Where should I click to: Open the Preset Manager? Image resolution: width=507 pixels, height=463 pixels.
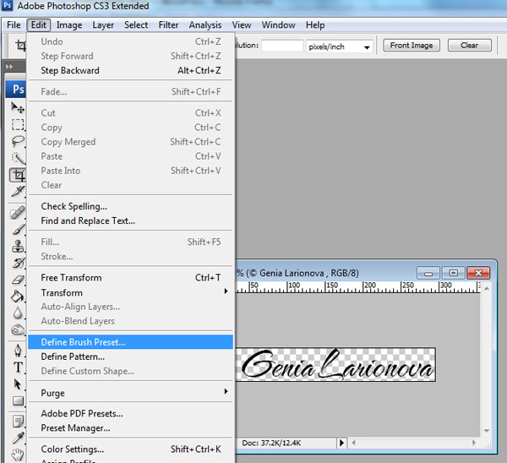click(131, 428)
